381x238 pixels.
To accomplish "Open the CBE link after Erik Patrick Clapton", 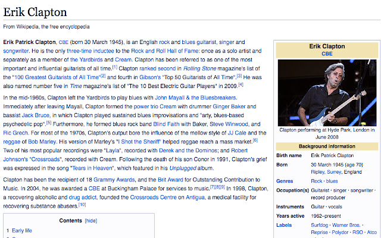I will (64, 42).
